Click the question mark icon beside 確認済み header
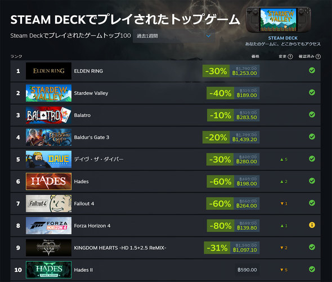332x282 pixels. click(318, 57)
